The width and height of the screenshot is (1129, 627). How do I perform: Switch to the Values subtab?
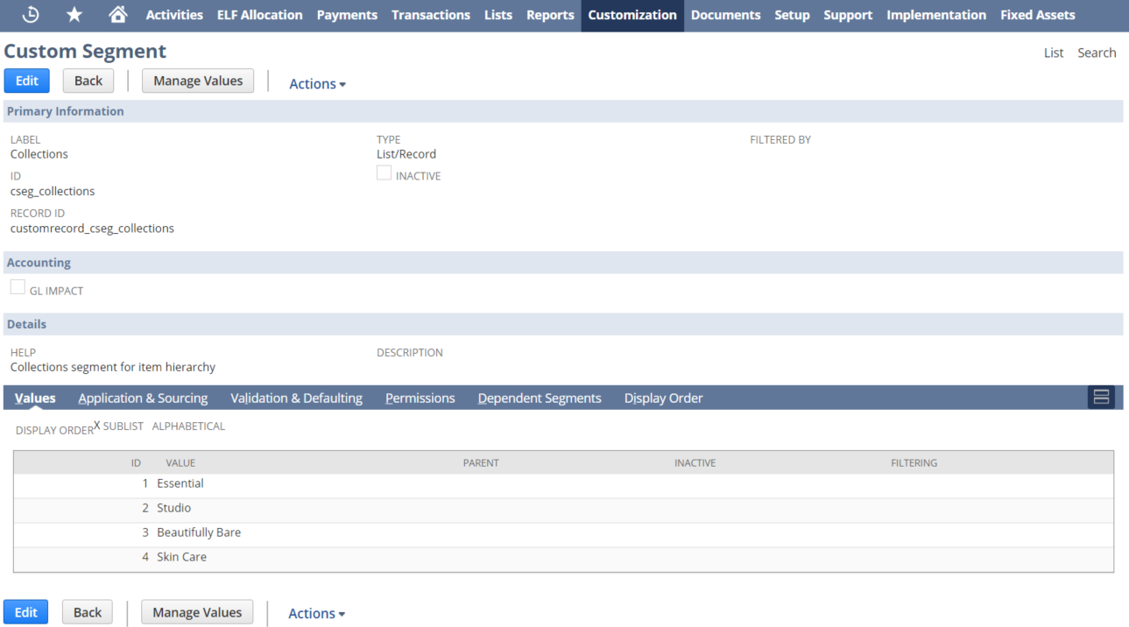pos(35,398)
